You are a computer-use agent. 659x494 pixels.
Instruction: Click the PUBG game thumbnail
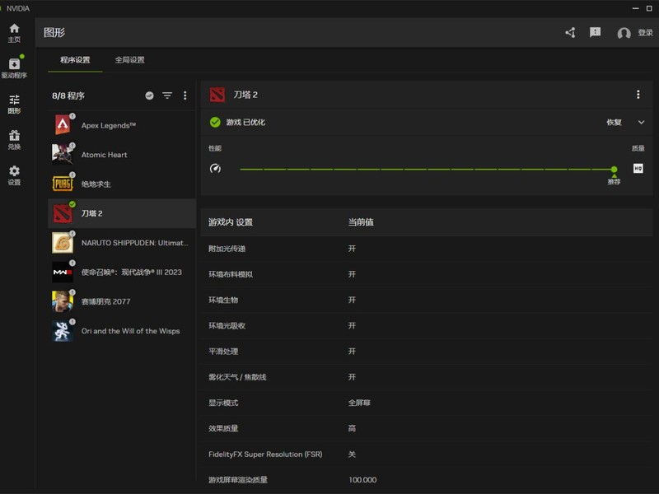click(63, 184)
